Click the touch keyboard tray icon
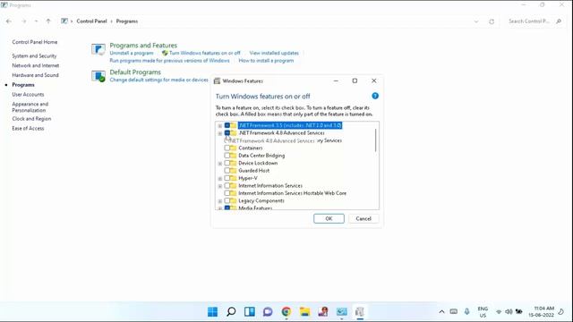Image resolution: width=573 pixels, height=322 pixels. [454, 312]
